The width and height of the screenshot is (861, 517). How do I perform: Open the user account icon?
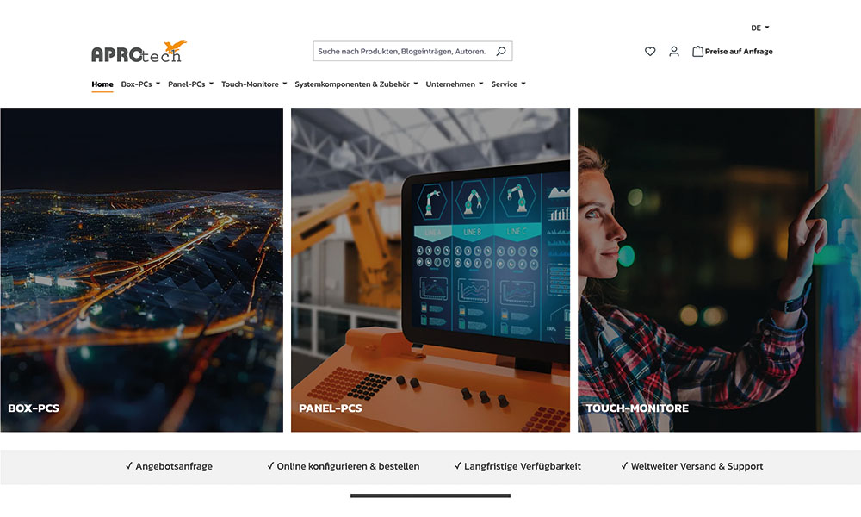pos(674,52)
